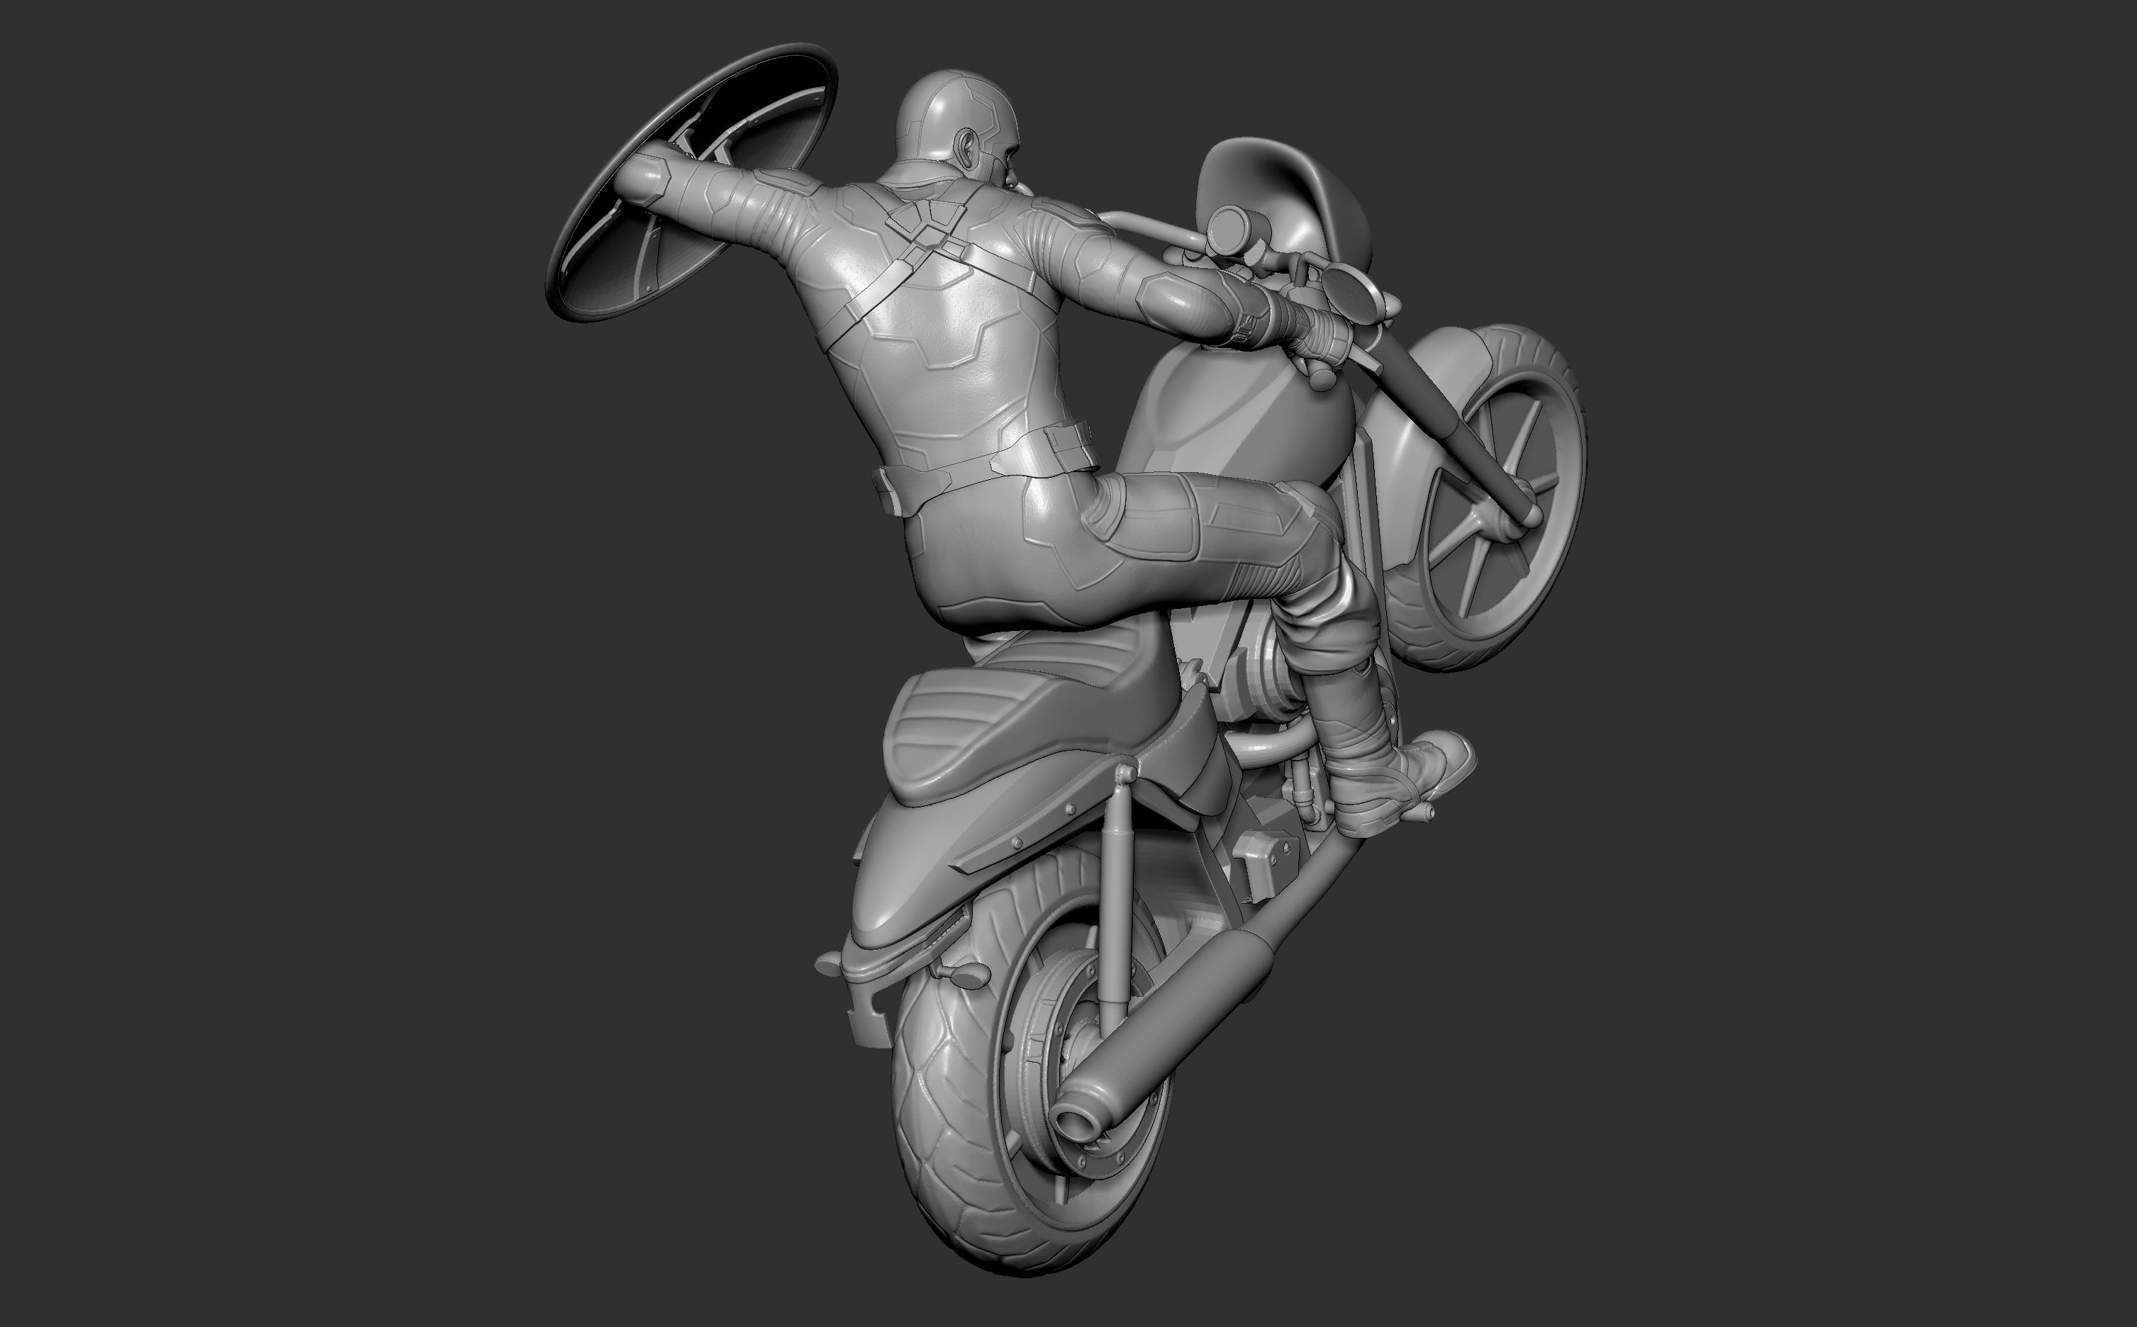This screenshot has height=1327, width=2137.
Task: Click the motorcycle's raised front wheel
Action: [x=1483, y=498]
